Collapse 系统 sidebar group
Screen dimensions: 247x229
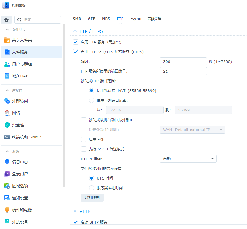(x=7, y=151)
